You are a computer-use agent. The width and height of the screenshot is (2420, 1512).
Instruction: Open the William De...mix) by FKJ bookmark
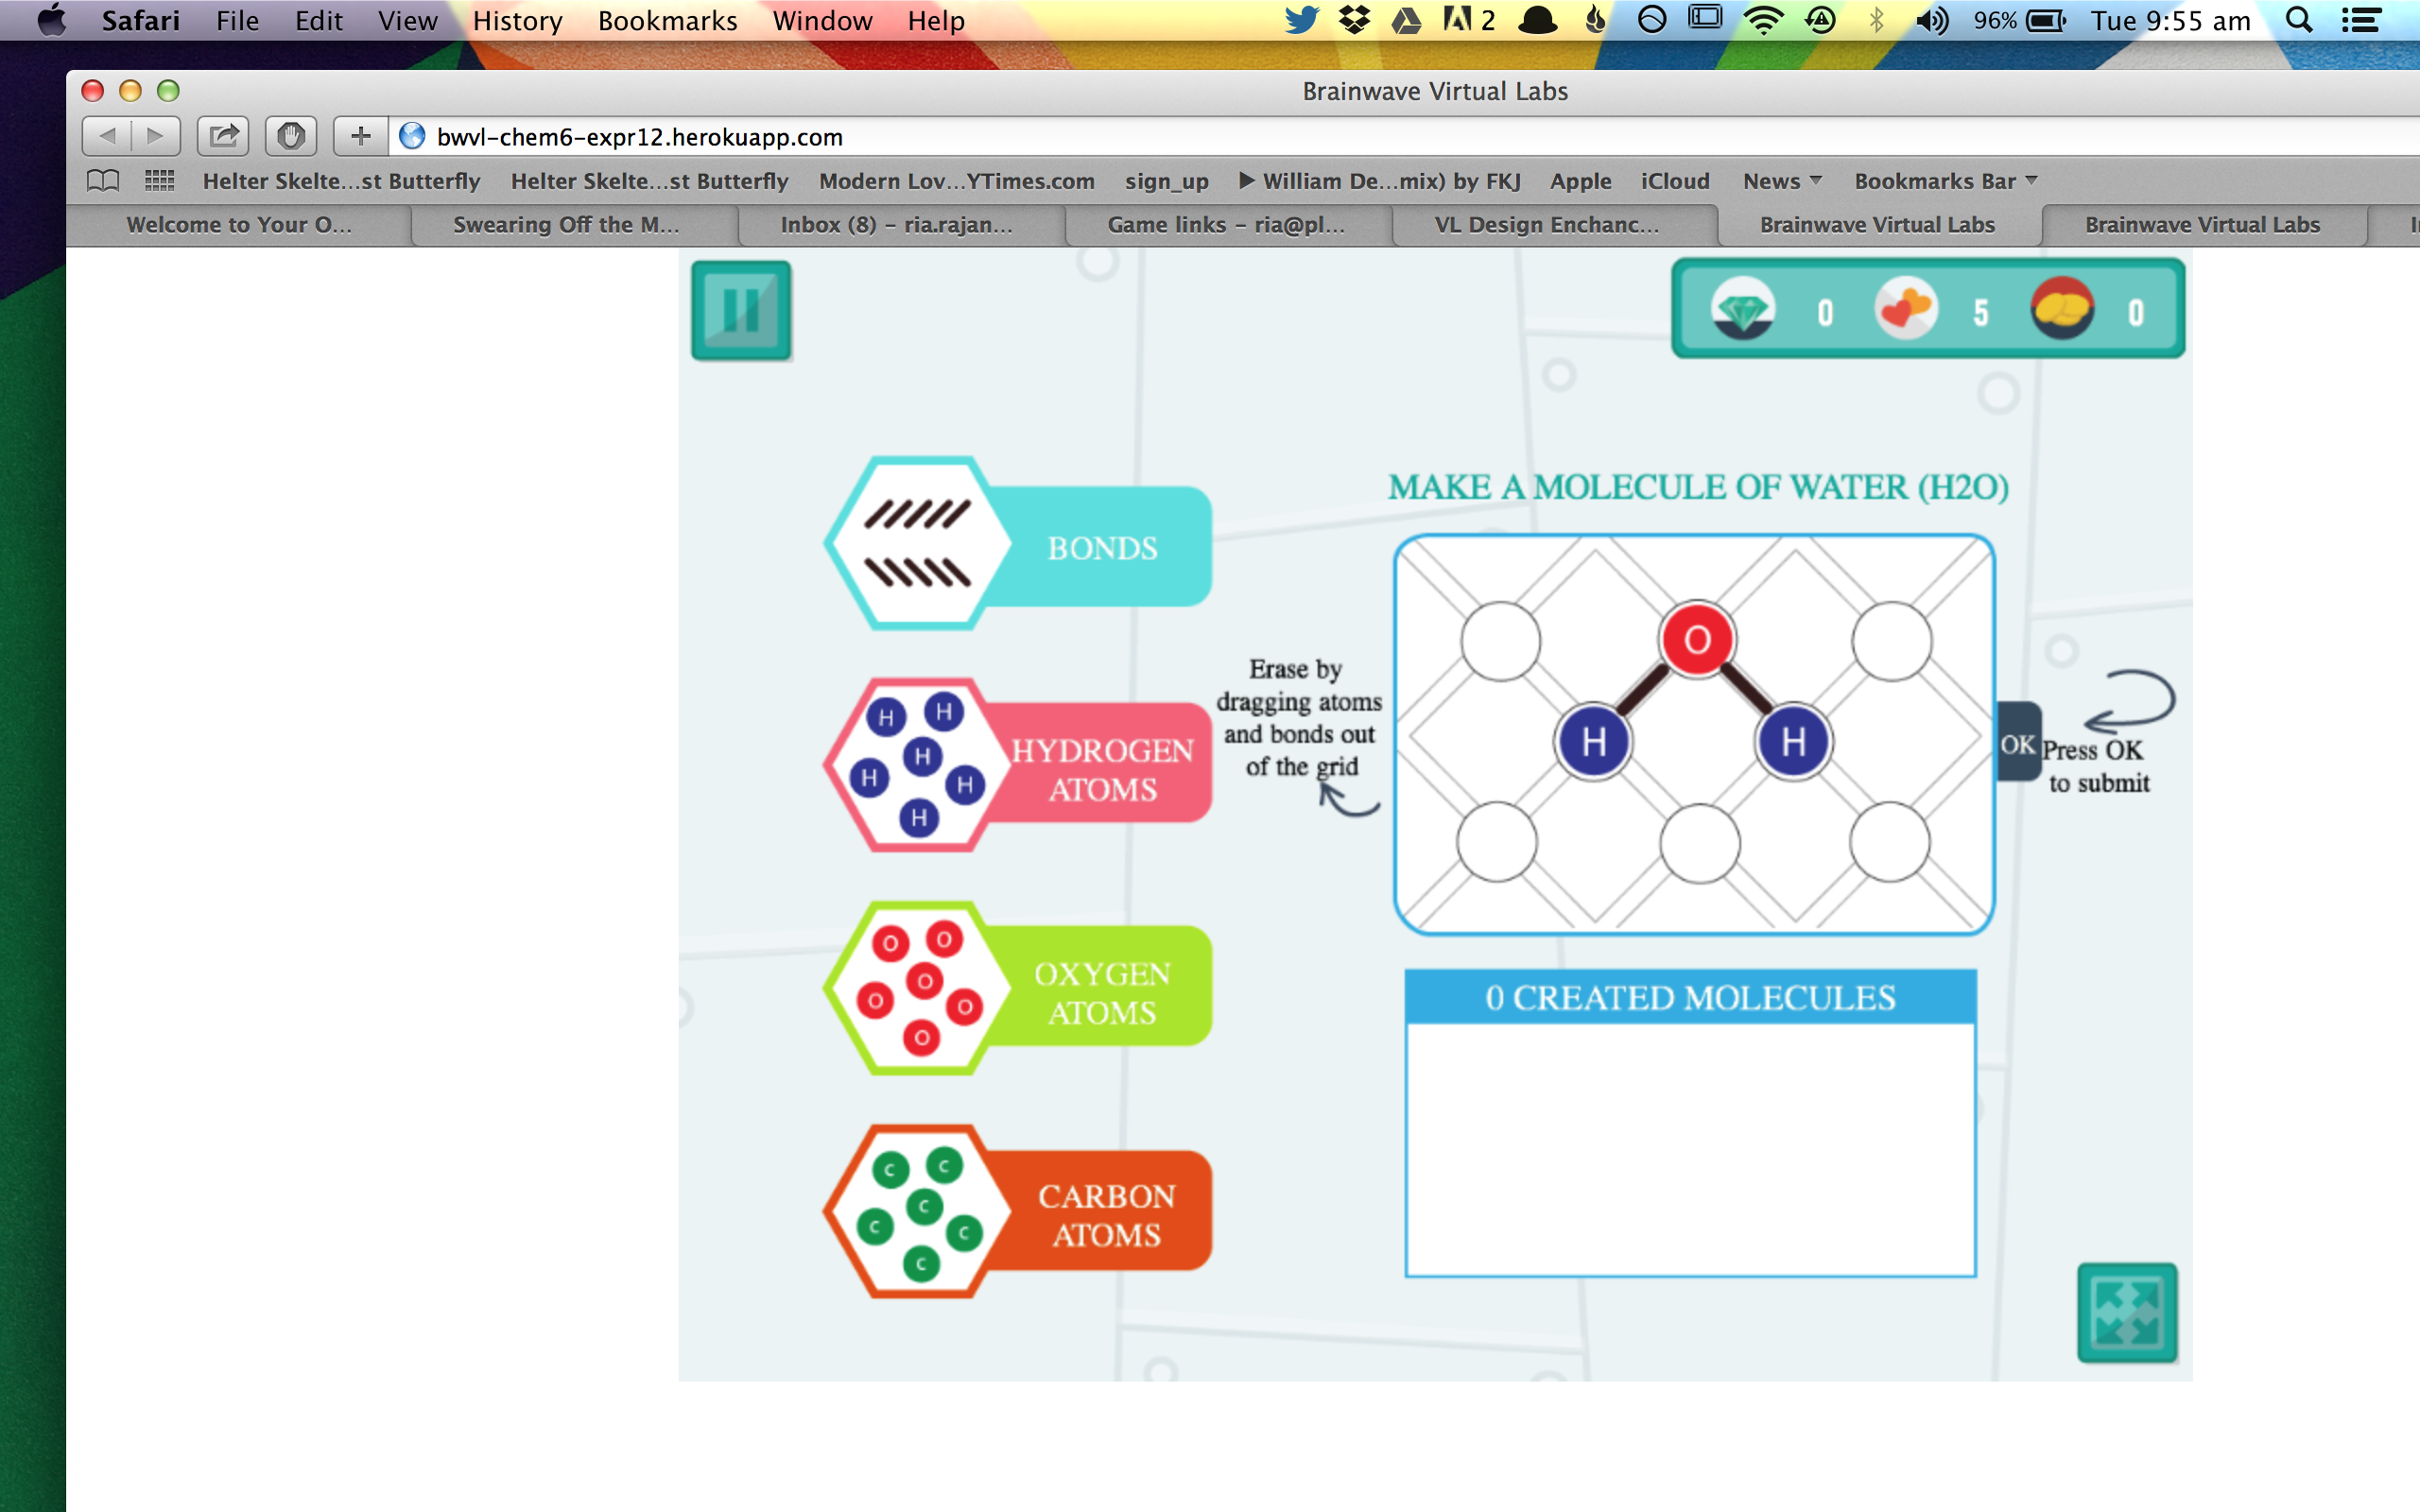(x=1380, y=181)
